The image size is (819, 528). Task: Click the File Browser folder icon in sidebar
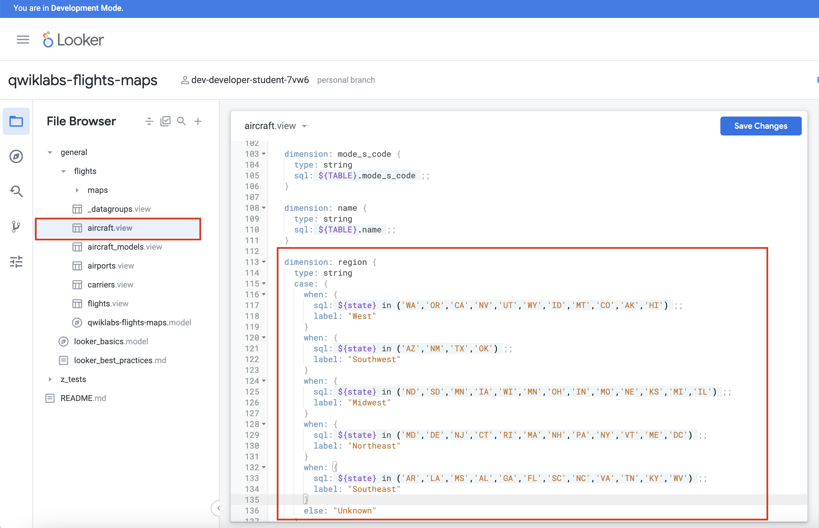coord(16,121)
